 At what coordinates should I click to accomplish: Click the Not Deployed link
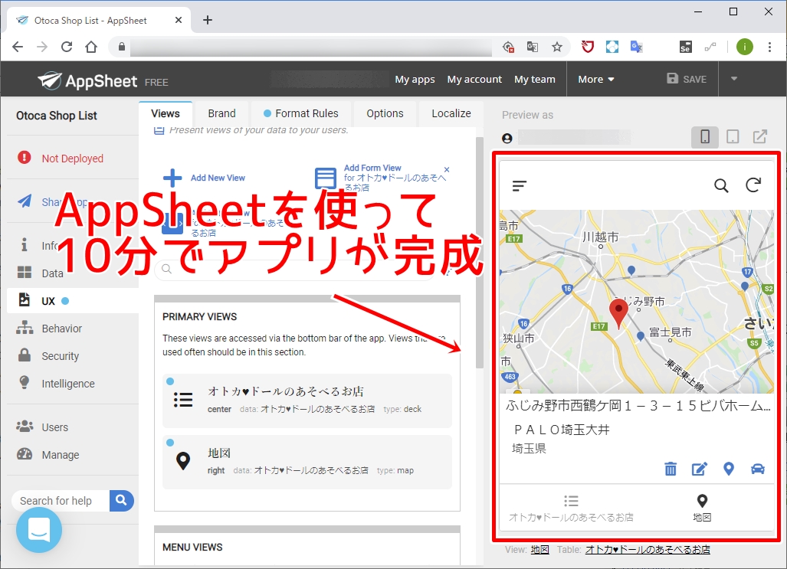coord(72,159)
